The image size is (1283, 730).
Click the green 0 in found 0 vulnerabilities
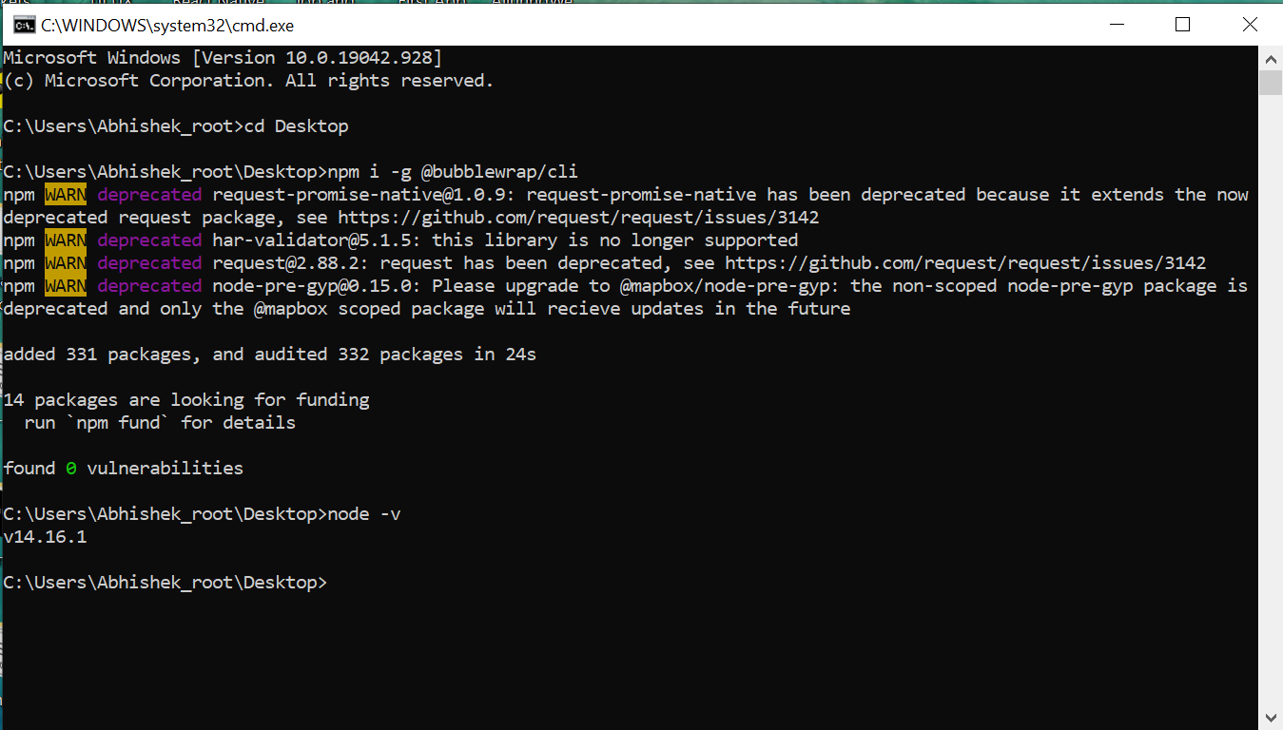click(x=68, y=468)
